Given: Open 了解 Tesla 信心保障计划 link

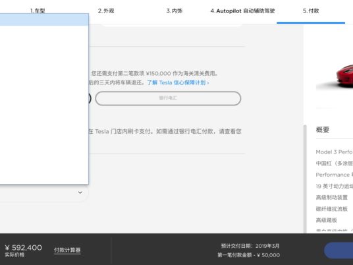Looking at the screenshot, I should (178, 82).
